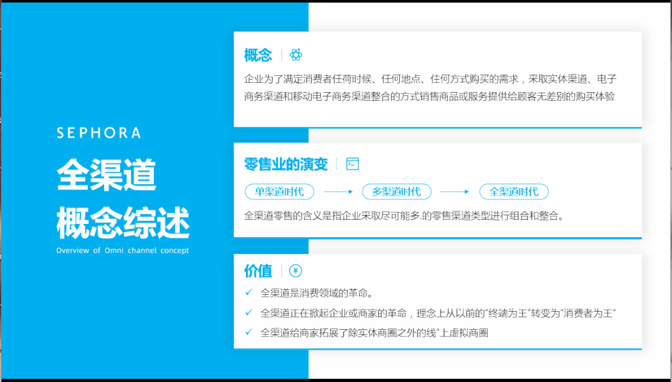The image size is (672, 382).
Task: Click sentence 全渠道零售的含义是指企业采取
Action: (404, 216)
